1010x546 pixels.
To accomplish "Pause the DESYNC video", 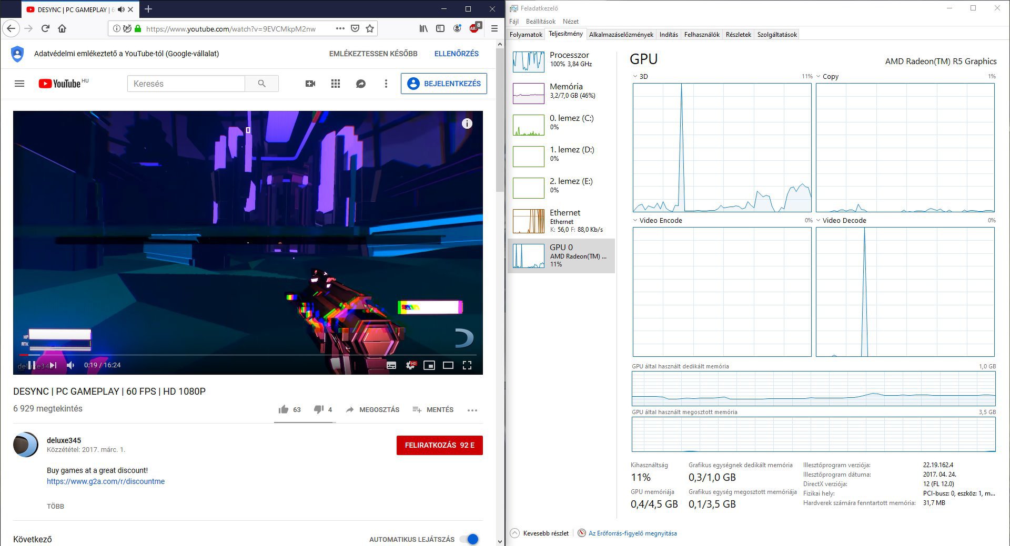I will point(32,365).
